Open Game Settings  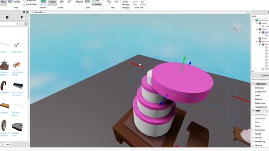tap(126, 3)
